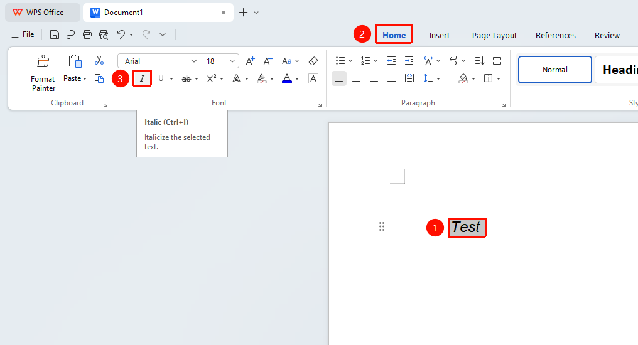Image resolution: width=638 pixels, height=345 pixels.
Task: Open new tab with plus button
Action: [x=243, y=13]
